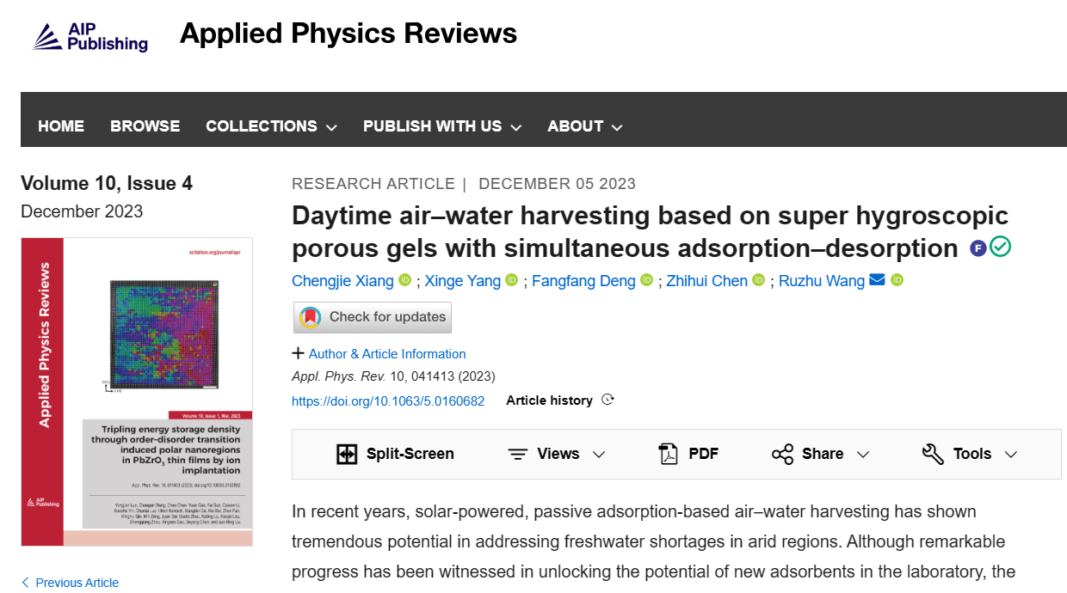Open the DOI link for the article

point(388,400)
